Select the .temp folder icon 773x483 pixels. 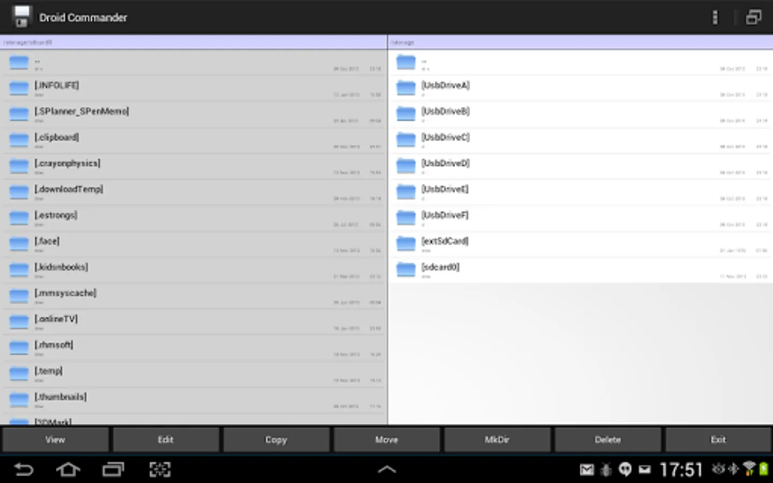pos(19,374)
